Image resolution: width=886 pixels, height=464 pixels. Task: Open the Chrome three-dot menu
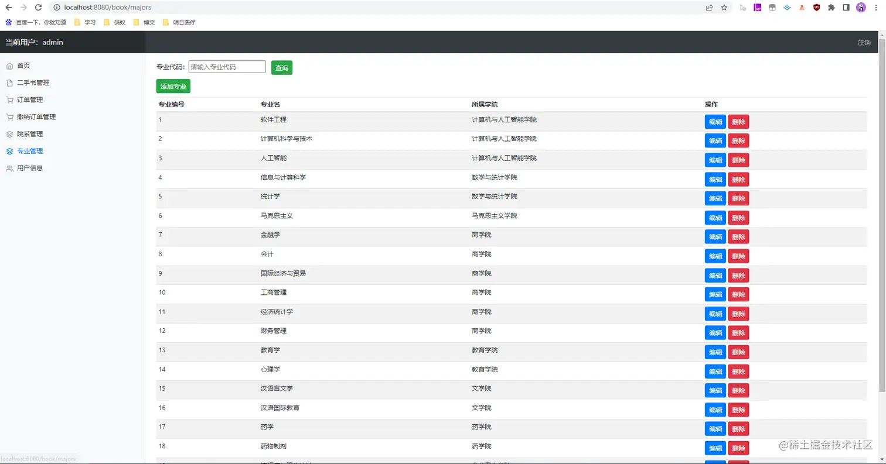pyautogui.click(x=877, y=8)
